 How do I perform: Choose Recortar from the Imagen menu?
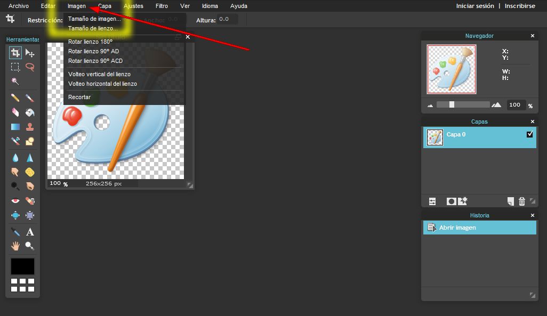tap(79, 97)
